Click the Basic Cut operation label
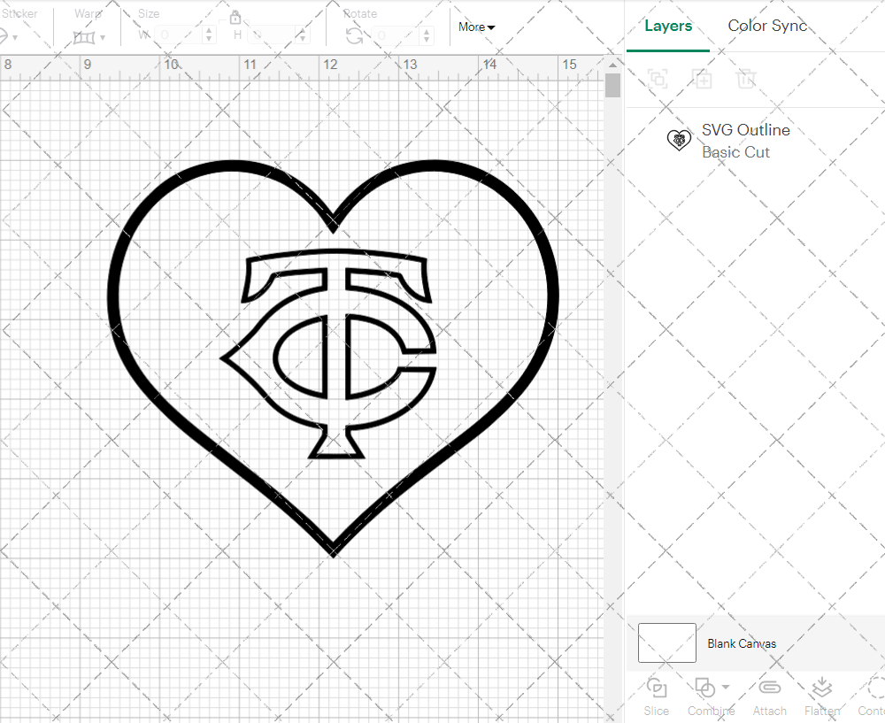Viewport: 885px width, 723px height. 735,152
